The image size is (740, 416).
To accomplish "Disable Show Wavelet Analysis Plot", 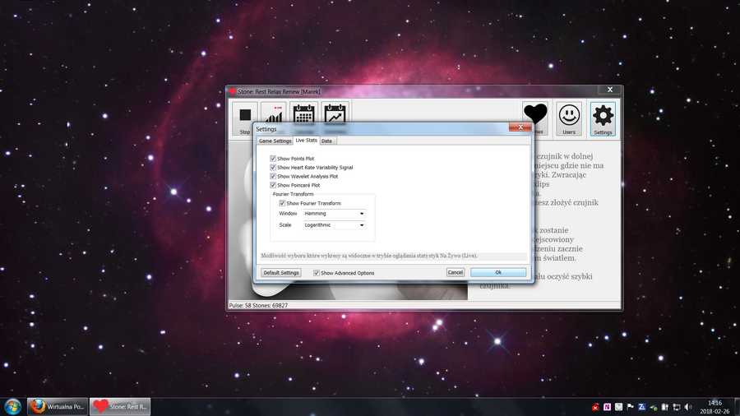I will [273, 176].
